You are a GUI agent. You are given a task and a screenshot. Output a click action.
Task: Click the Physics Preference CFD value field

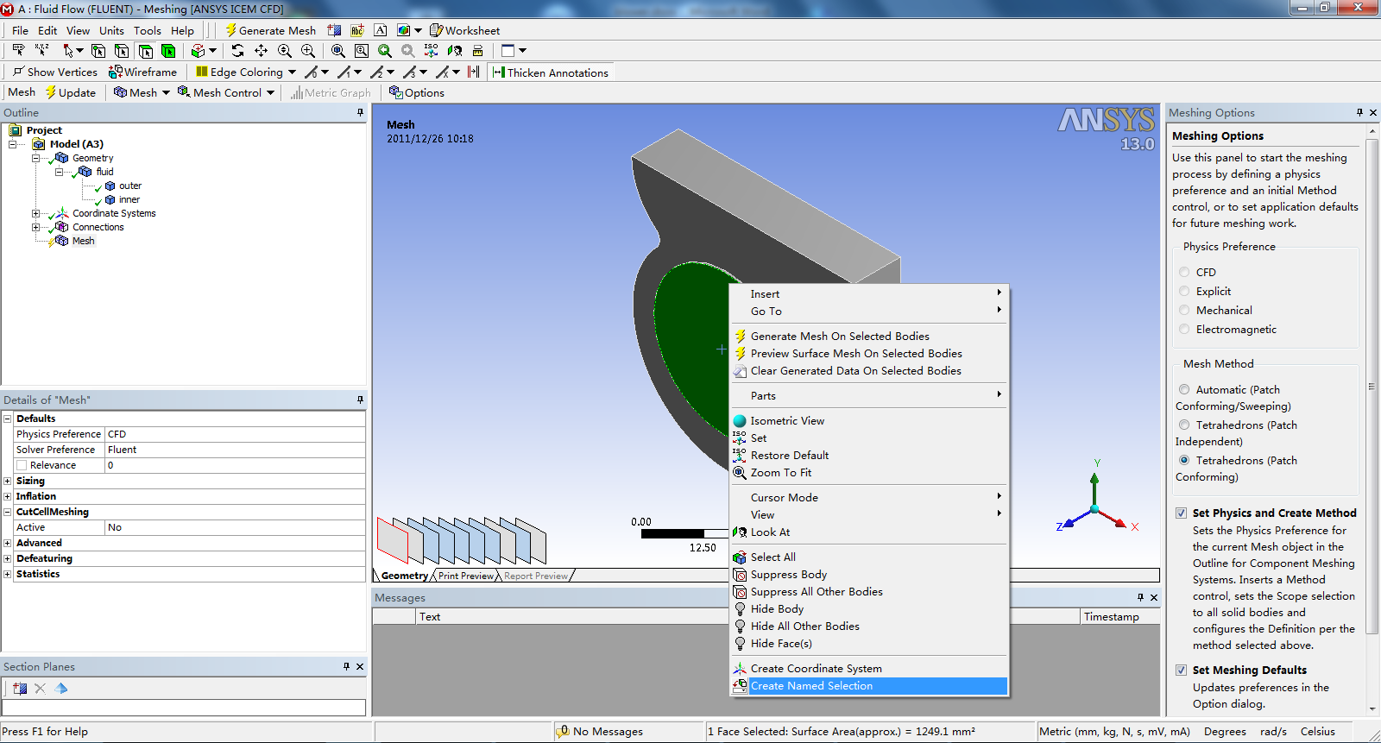pyautogui.click(x=235, y=434)
